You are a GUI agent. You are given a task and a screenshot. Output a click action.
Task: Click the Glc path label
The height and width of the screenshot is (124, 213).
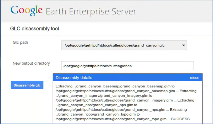pos(20,42)
